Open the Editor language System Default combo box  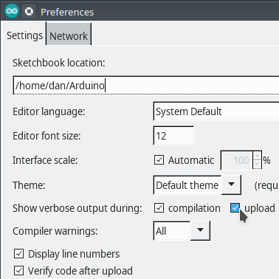pyautogui.click(x=216, y=111)
